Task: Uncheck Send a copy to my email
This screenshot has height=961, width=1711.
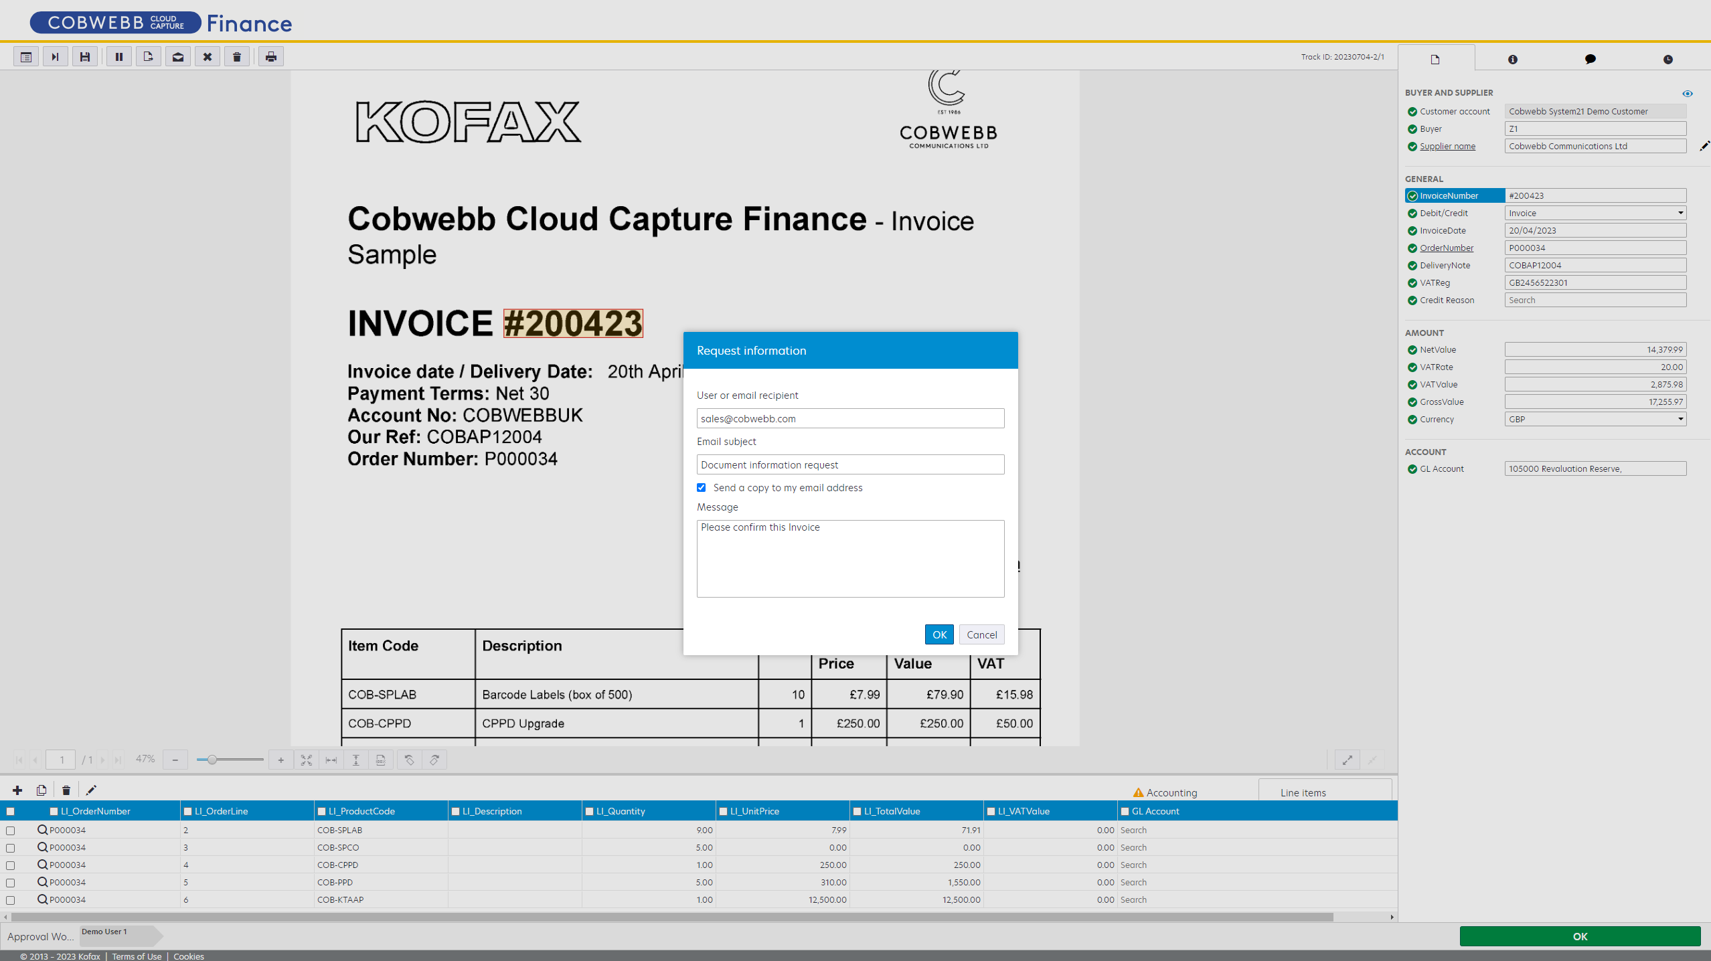Action: pos(702,487)
